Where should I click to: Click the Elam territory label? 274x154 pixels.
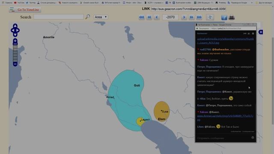click(x=162, y=119)
